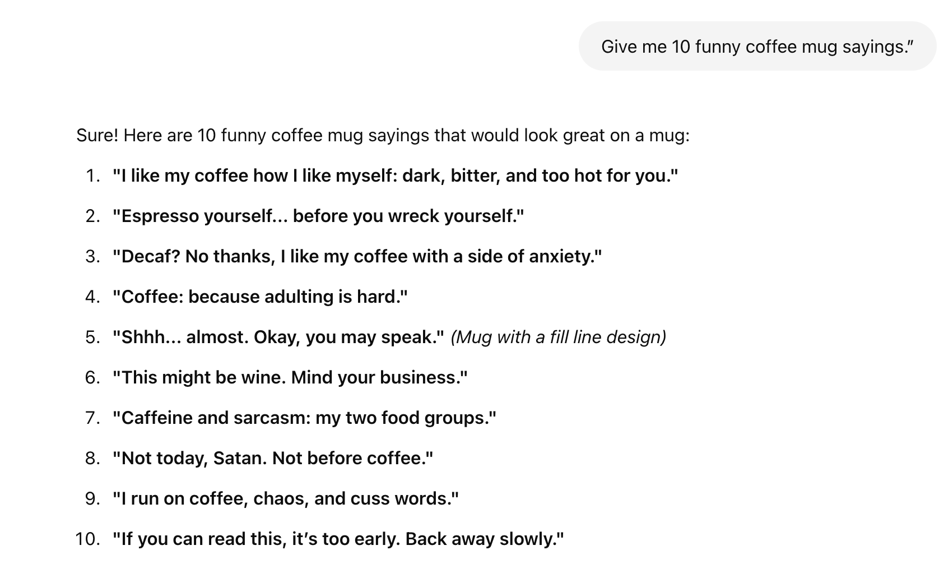Click list number 10 marker

point(88,539)
